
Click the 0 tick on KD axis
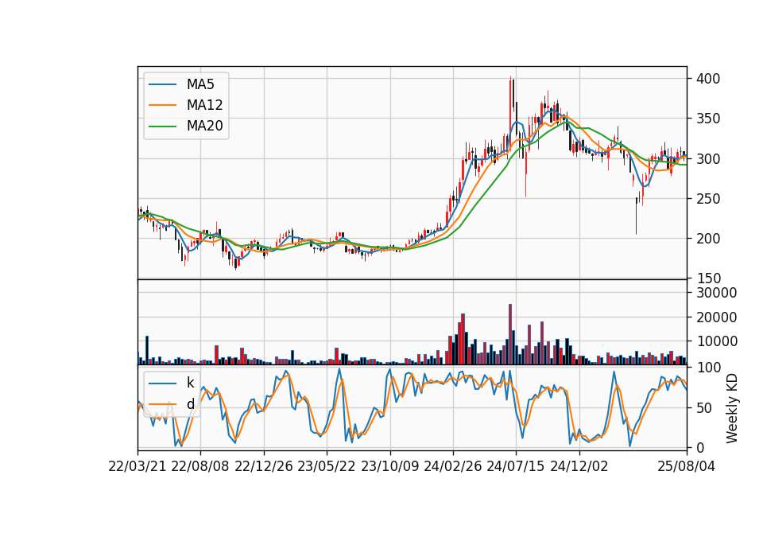tap(700, 448)
